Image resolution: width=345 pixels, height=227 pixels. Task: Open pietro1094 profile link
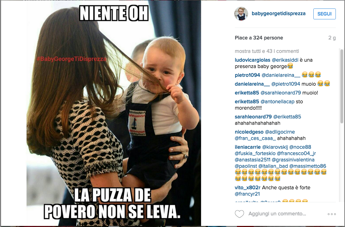click(x=247, y=75)
